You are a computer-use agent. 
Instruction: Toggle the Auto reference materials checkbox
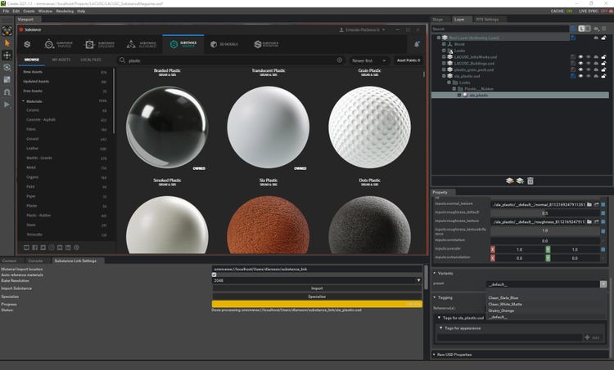pyautogui.click(x=214, y=274)
